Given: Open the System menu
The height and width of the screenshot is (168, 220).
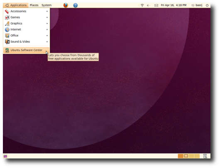Looking at the screenshot, I should [46, 5].
